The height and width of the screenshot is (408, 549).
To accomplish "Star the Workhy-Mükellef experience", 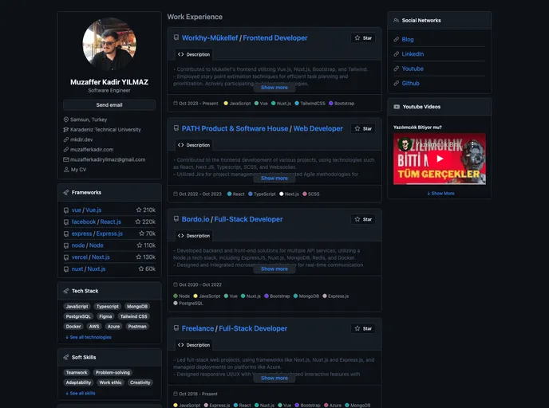I will pos(363,38).
